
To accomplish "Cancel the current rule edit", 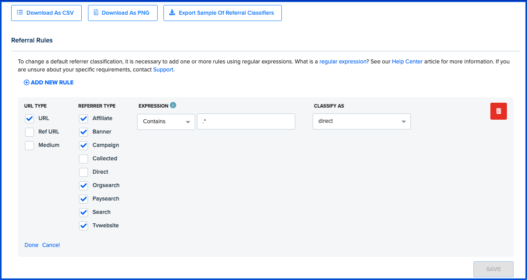I will 51,245.
